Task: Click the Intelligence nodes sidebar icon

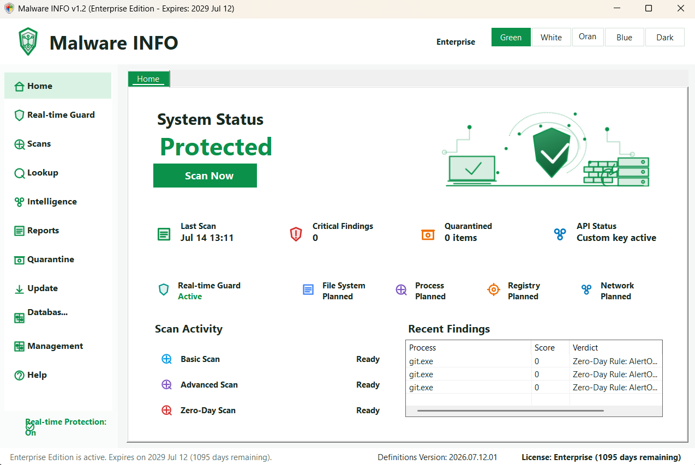Action: click(19, 202)
